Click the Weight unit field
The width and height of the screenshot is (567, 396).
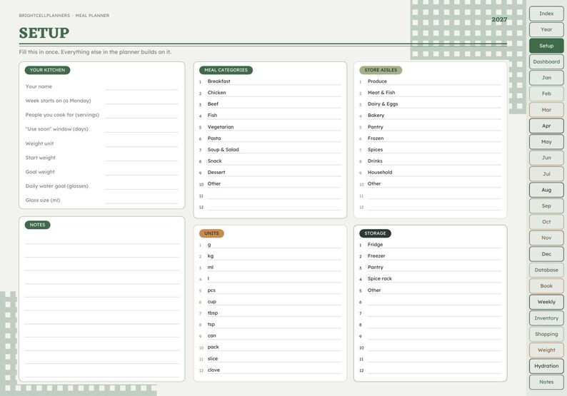tap(141, 143)
